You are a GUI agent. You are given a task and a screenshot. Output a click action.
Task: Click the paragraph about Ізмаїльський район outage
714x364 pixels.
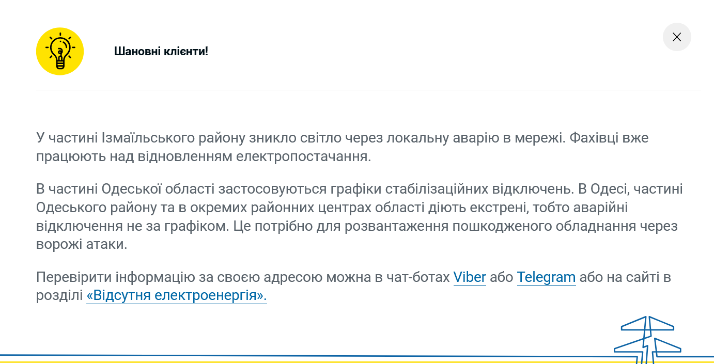click(341, 146)
